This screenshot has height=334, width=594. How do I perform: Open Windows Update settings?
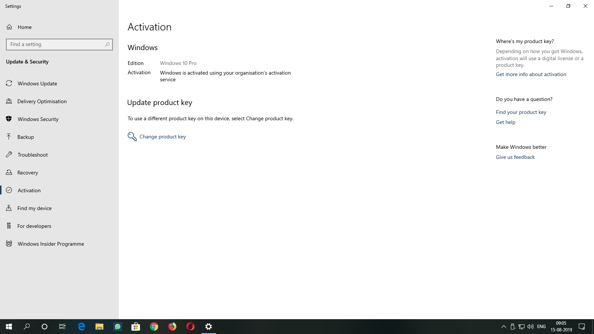click(59, 83)
